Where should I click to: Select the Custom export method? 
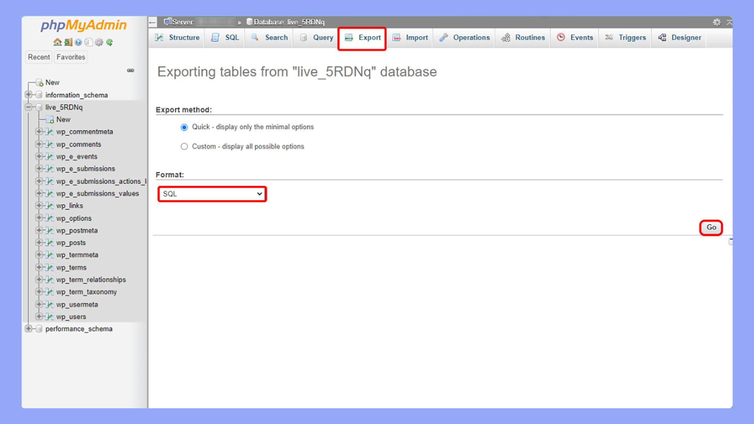pos(184,146)
